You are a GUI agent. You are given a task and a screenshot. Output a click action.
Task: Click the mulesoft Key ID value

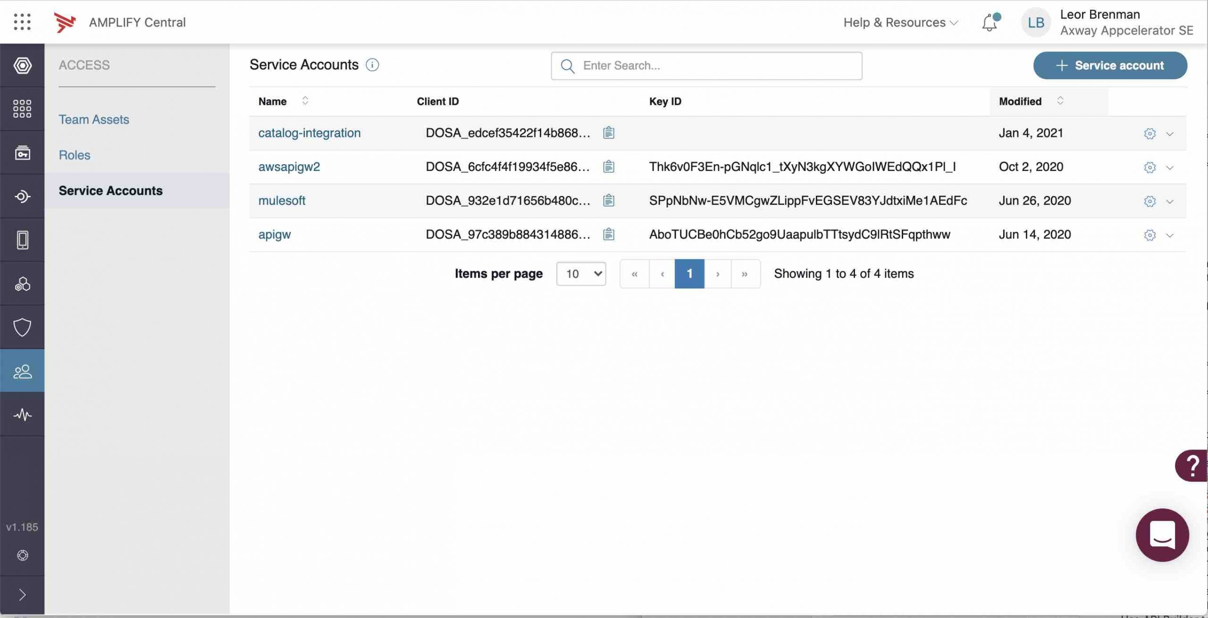click(808, 201)
